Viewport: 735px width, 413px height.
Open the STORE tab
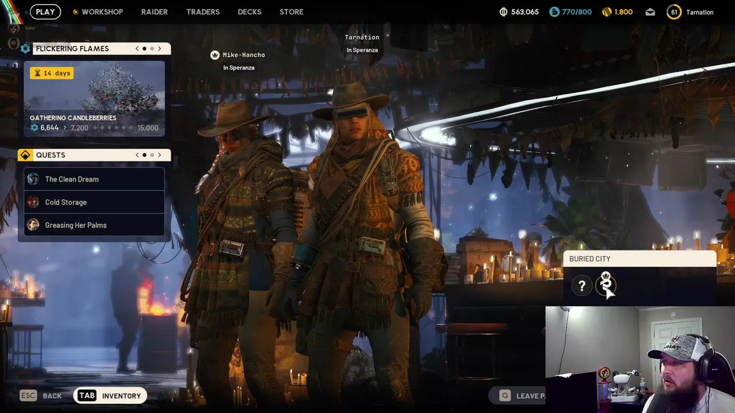tap(291, 11)
